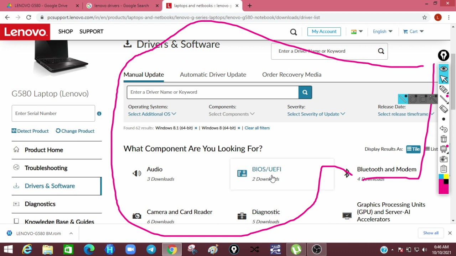The height and width of the screenshot is (256, 456).
Task: Expand Select release timeframe dropdown
Action: click(x=406, y=114)
